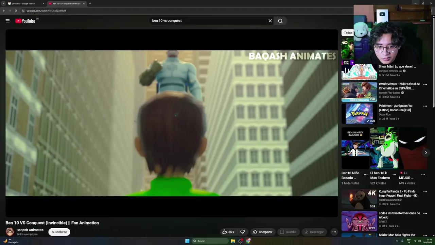Reload the page with the refresh icon

tap(16, 11)
